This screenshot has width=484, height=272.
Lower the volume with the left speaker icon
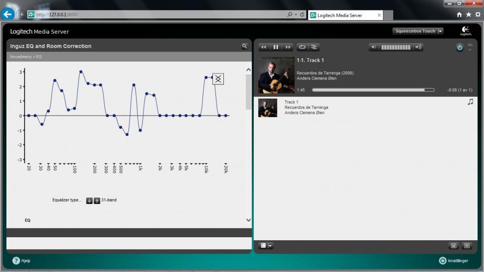click(373, 47)
